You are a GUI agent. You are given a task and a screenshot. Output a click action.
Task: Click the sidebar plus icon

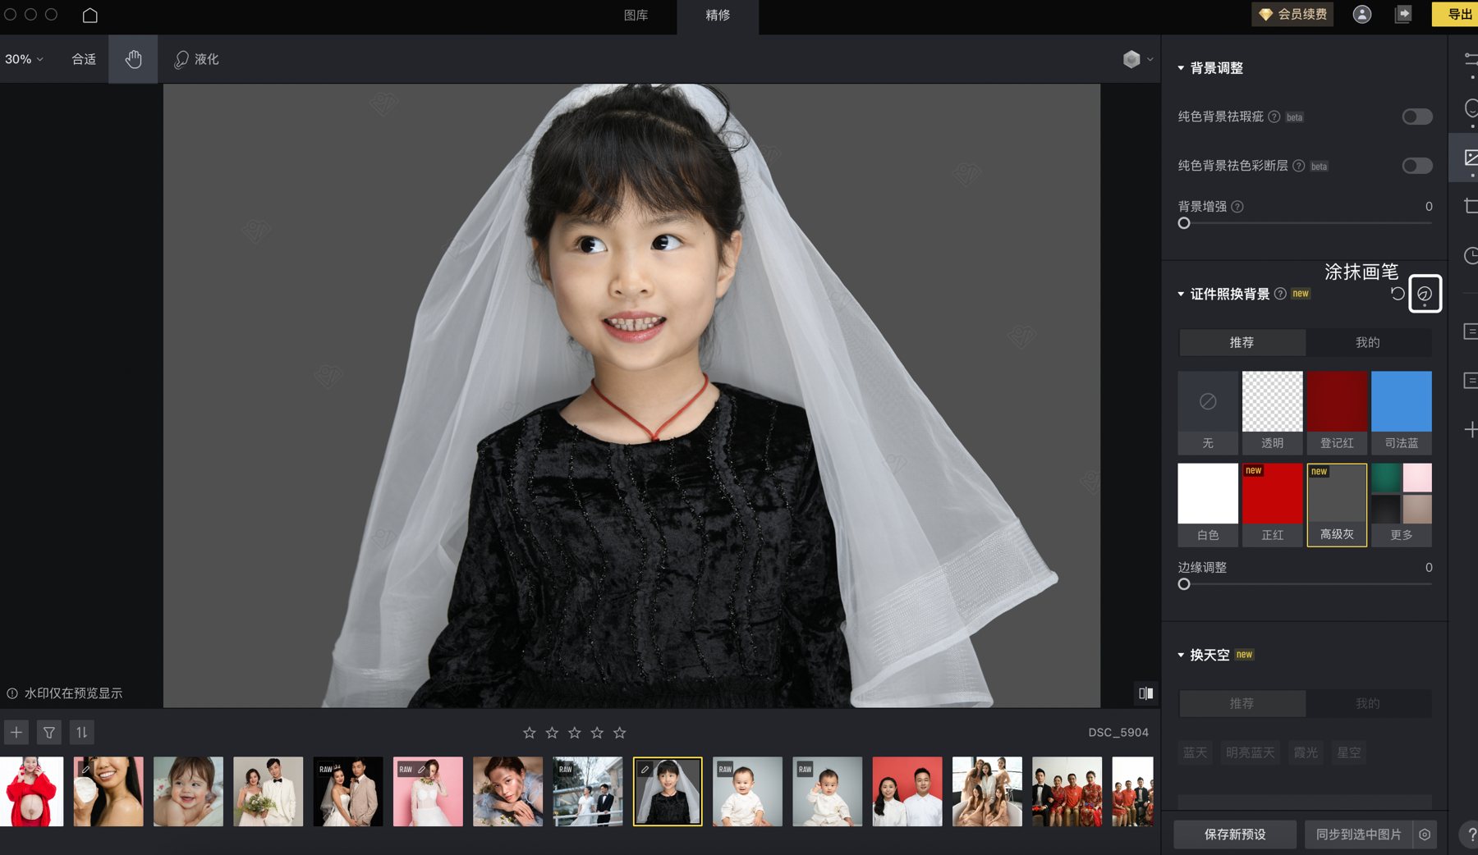point(1471,430)
